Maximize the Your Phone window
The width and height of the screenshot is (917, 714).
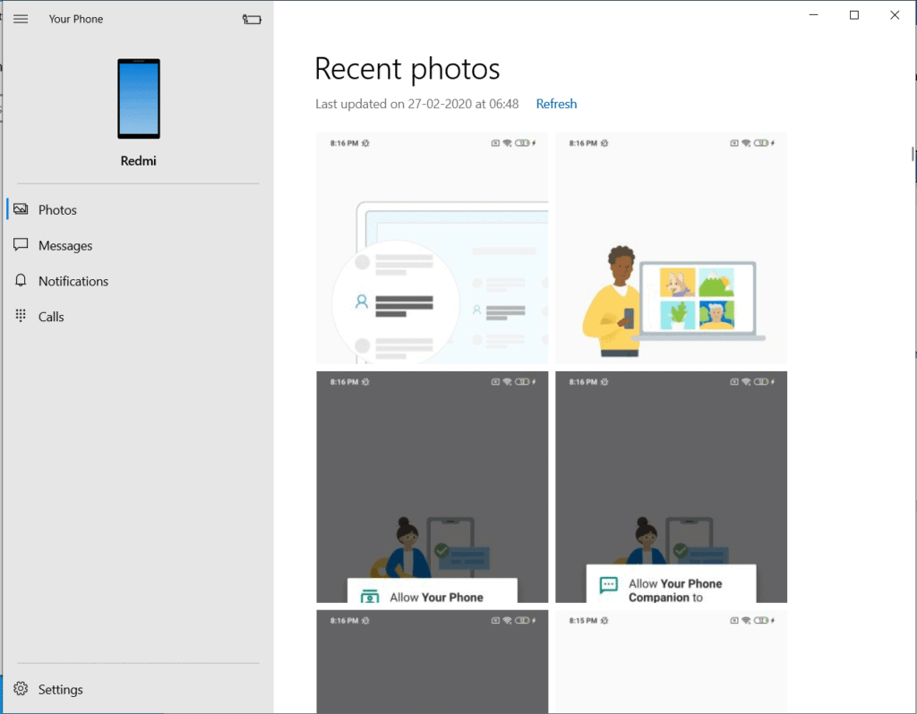tap(854, 15)
